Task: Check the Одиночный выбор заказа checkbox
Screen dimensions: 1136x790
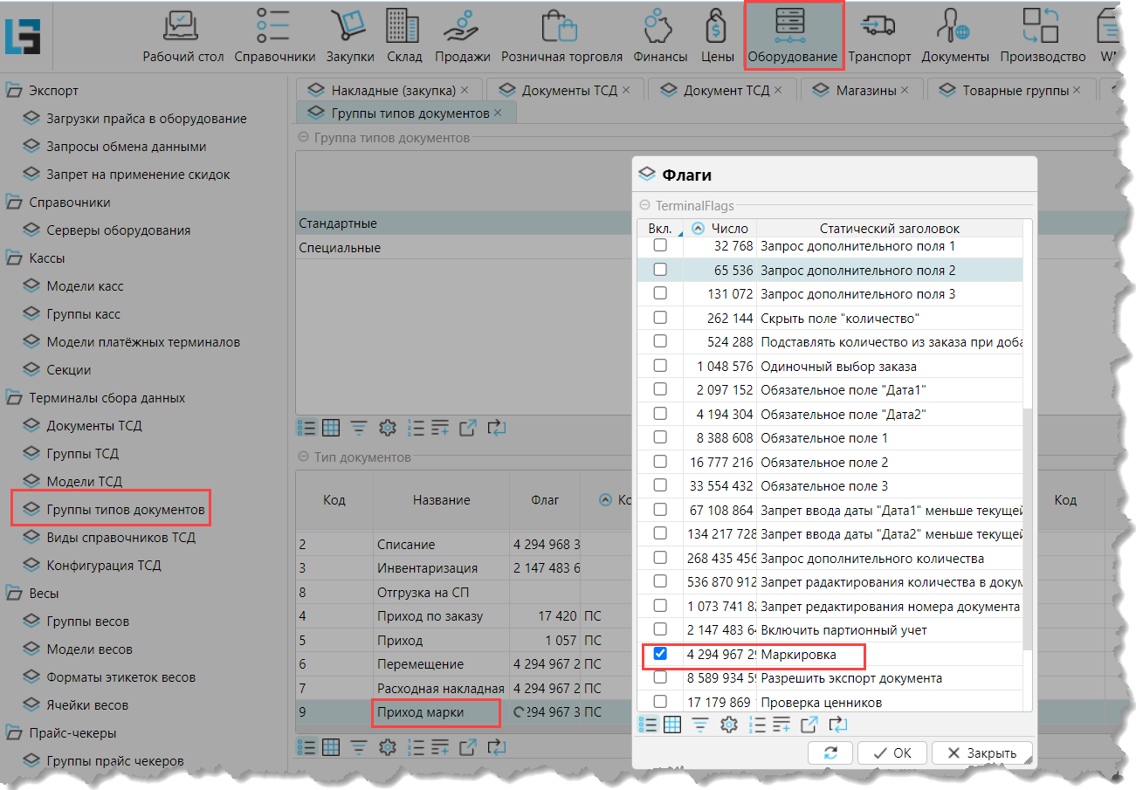Action: pos(660,366)
